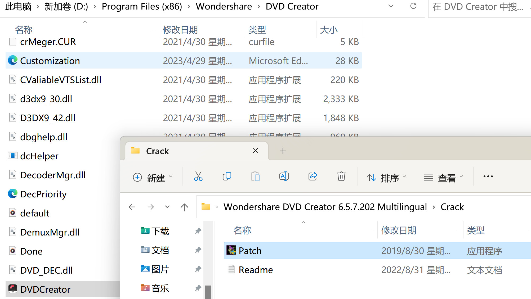
Task: Click 新加卷 (D:) breadcrumb
Action: tap(66, 7)
